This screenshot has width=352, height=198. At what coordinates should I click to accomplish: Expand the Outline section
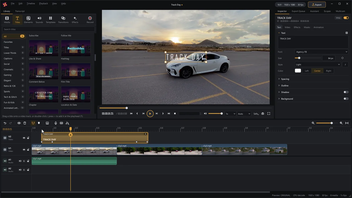(x=285, y=86)
